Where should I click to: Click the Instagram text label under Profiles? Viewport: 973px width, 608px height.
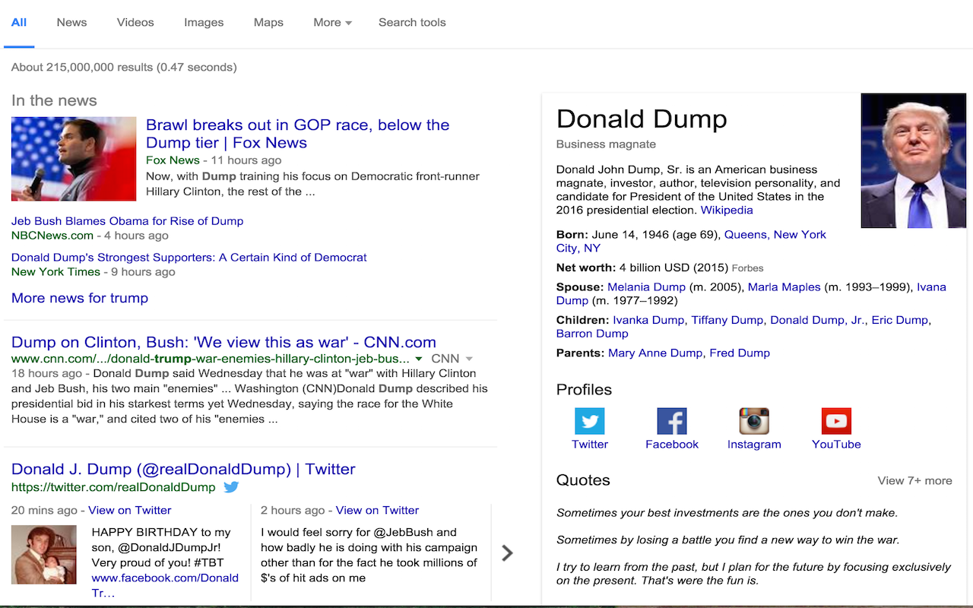tap(754, 444)
